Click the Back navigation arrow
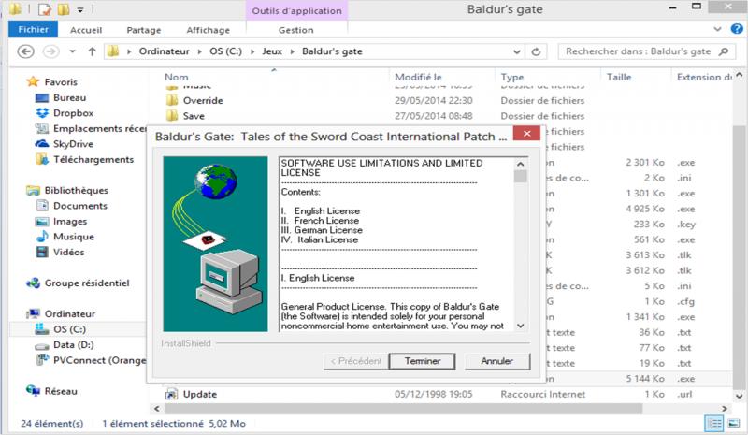This screenshot has height=435, width=748. [x=26, y=51]
